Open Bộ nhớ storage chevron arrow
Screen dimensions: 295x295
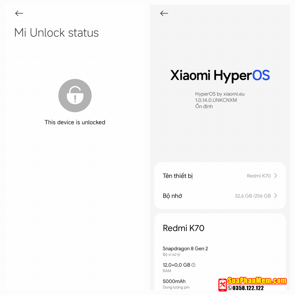[276, 196]
